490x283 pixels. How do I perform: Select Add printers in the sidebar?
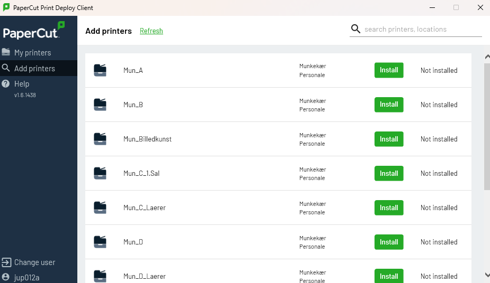point(34,69)
